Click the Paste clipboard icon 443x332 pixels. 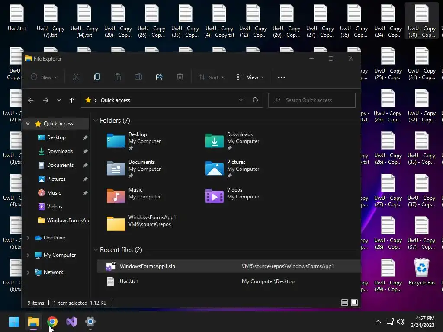118,77
